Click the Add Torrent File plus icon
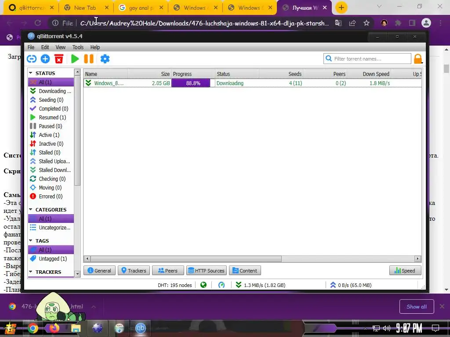Image resolution: width=450 pixels, height=337 pixels. [x=45, y=59]
